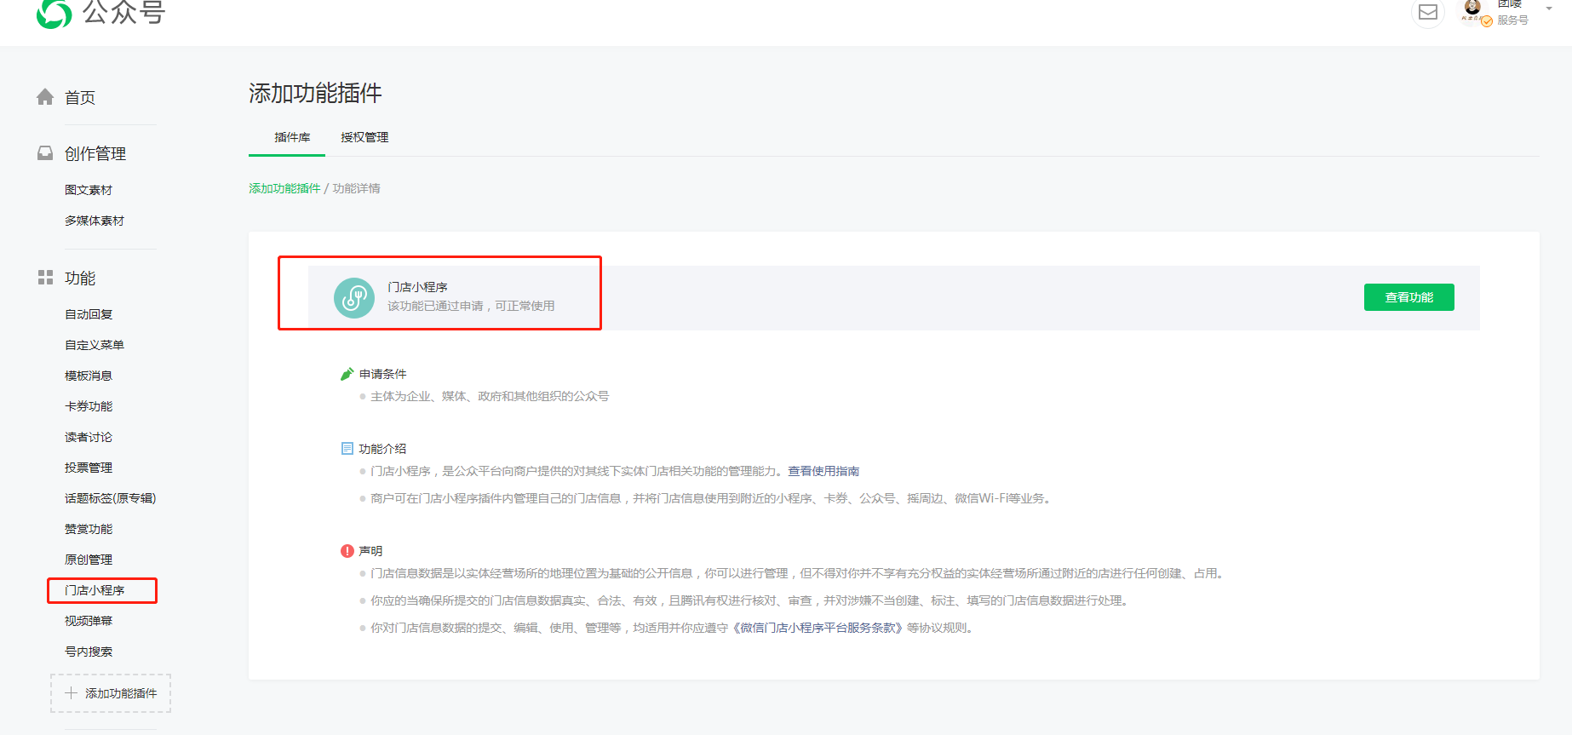Click 主体为企业、媒体、政府 condition line
The width and height of the screenshot is (1572, 735).
pyautogui.click(x=490, y=396)
